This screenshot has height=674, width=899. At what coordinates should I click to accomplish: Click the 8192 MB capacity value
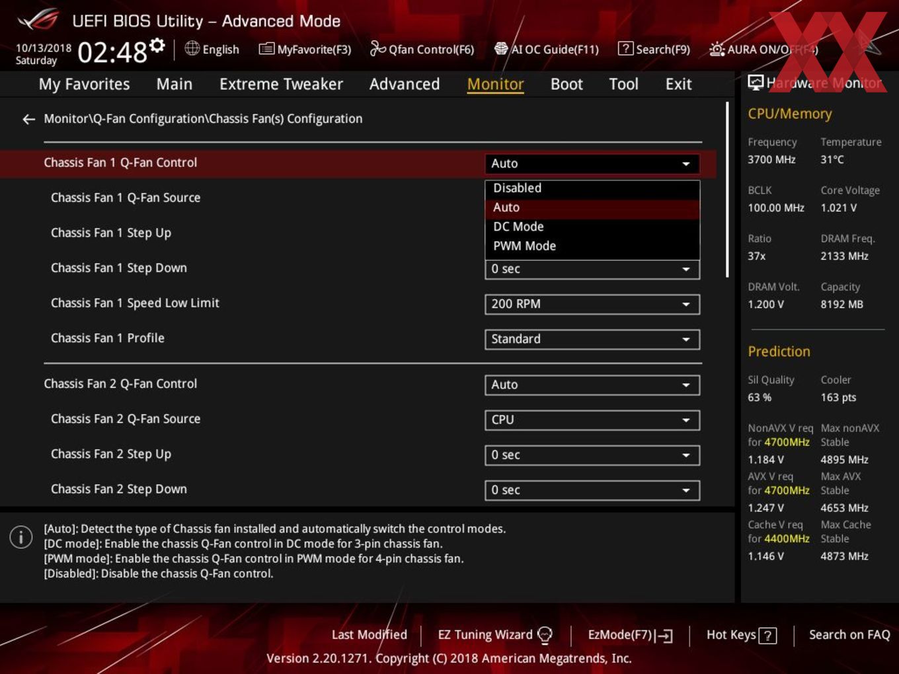(x=841, y=304)
